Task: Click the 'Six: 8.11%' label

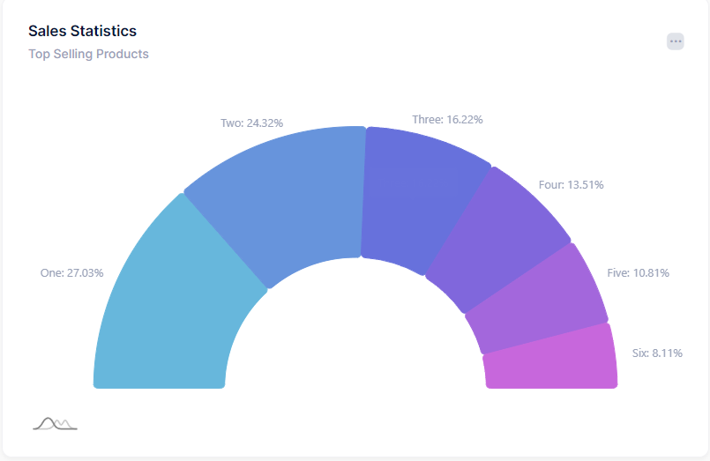Action: point(657,353)
